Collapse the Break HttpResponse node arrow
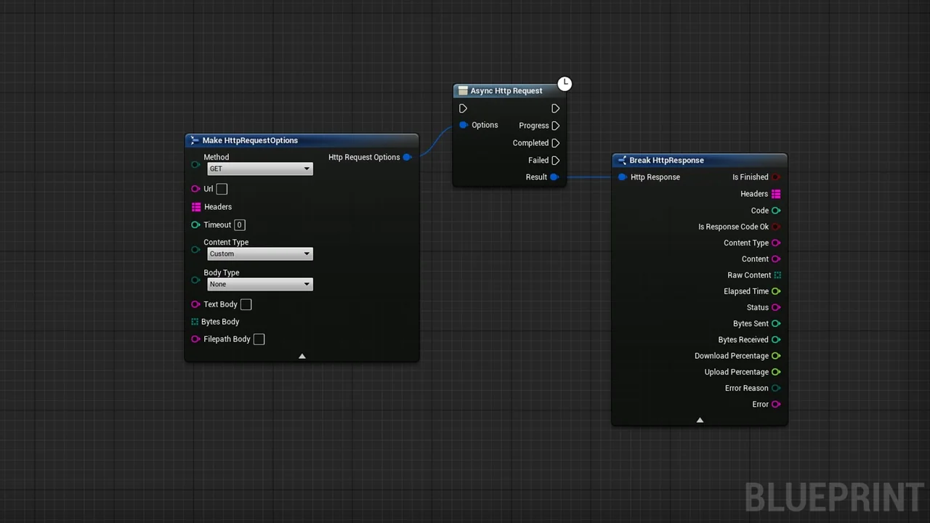The image size is (930, 523). coord(700,420)
